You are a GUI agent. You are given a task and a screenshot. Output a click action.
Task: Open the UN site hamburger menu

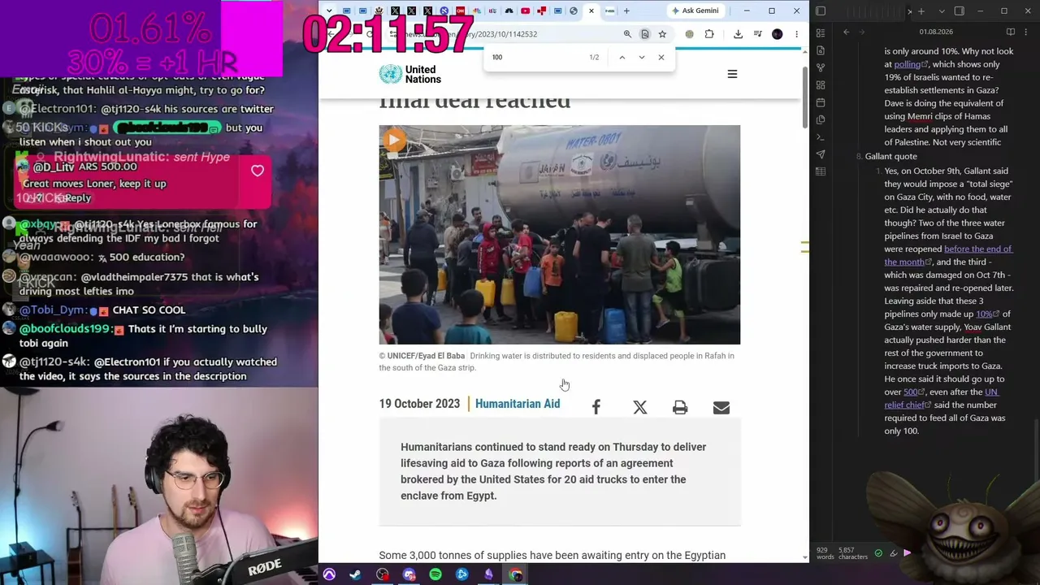[x=732, y=74]
